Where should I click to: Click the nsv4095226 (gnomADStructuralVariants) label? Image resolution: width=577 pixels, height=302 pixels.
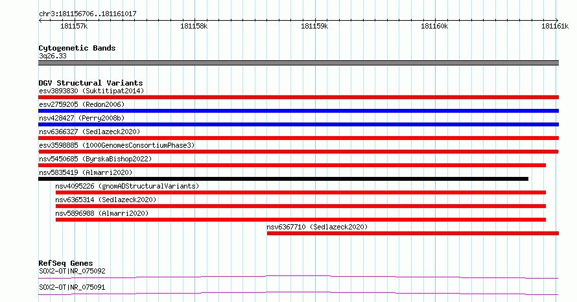tap(127, 186)
